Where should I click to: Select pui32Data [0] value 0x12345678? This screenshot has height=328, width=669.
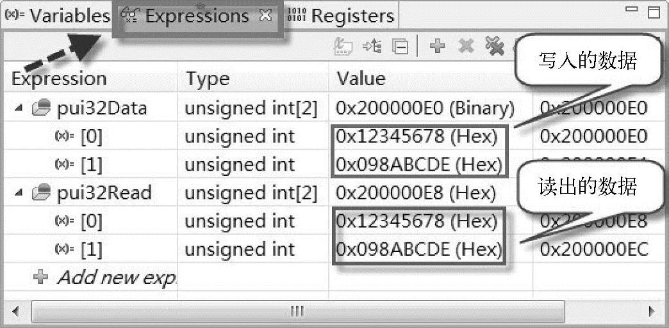(417, 136)
